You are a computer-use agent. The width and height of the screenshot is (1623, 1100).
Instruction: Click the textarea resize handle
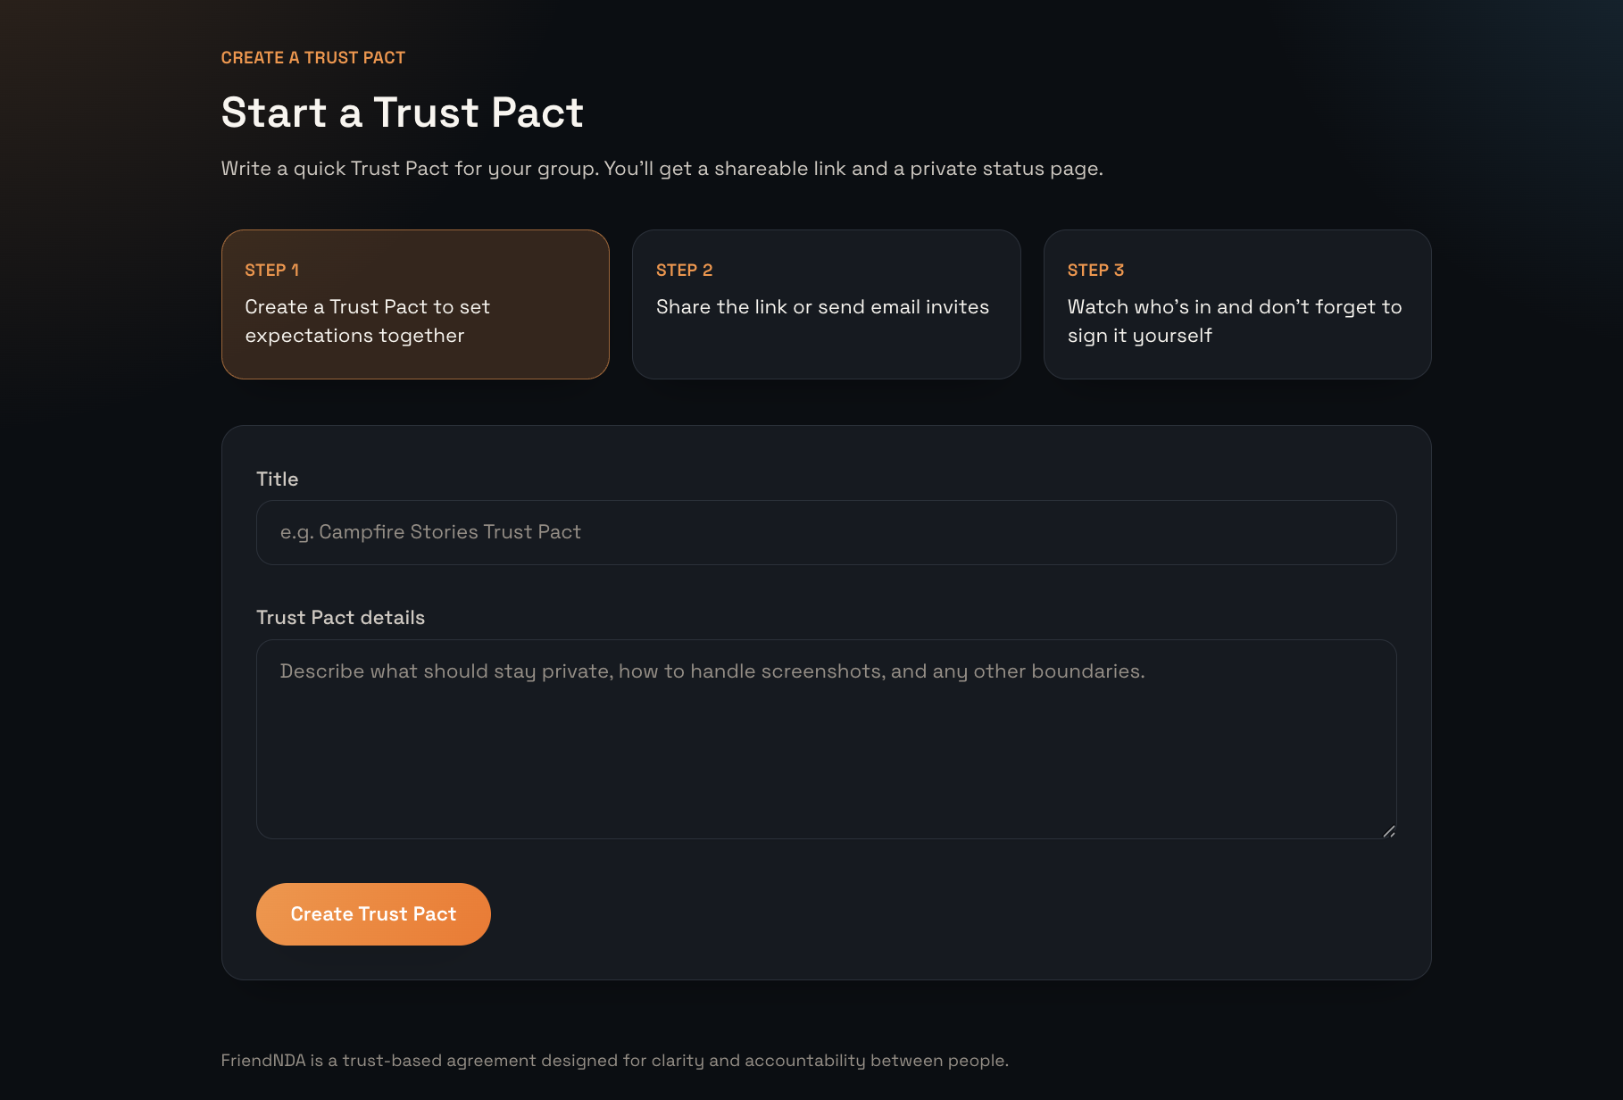(1390, 832)
